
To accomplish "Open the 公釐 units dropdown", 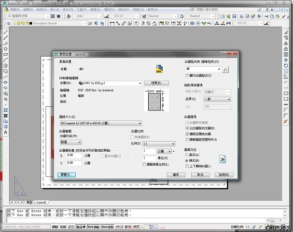I will (164, 151).
